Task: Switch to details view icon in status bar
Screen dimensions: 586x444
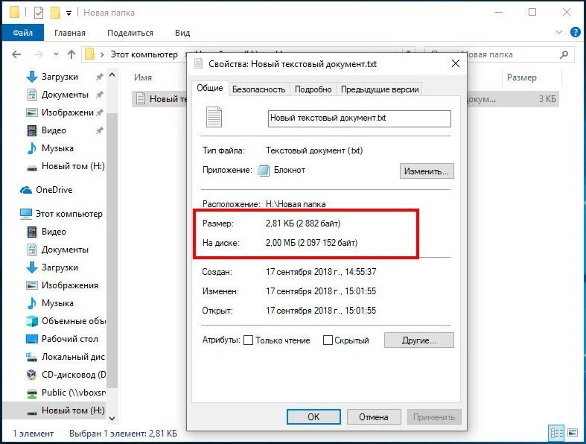Action: tap(556, 433)
